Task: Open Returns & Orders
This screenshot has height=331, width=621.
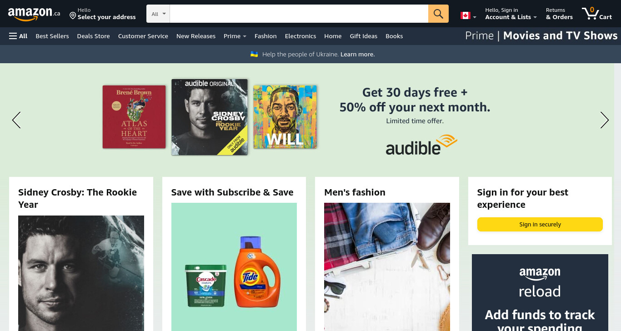Action: [559, 14]
